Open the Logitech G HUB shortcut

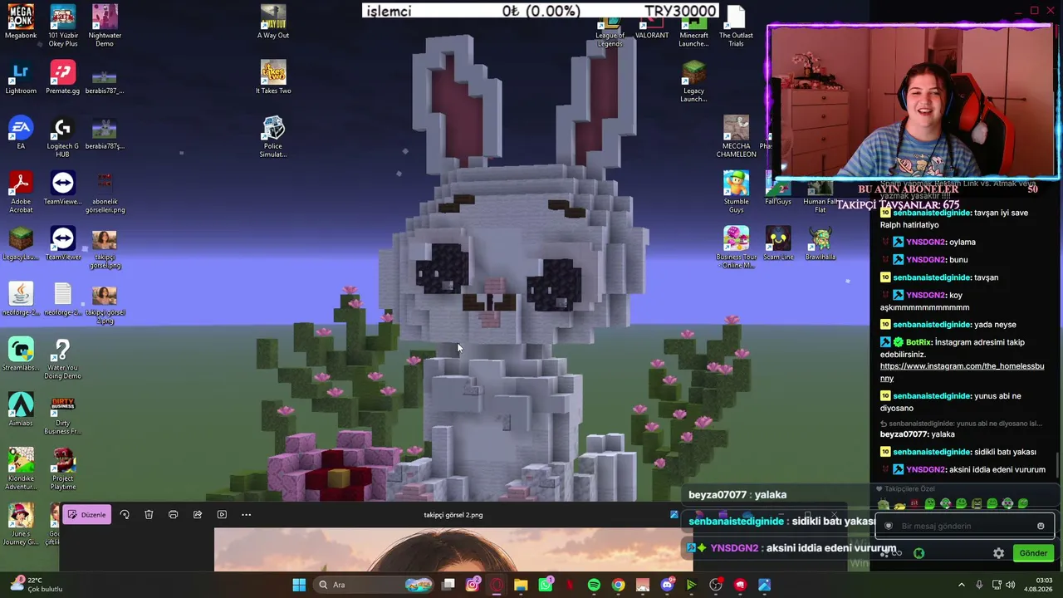[62, 137]
